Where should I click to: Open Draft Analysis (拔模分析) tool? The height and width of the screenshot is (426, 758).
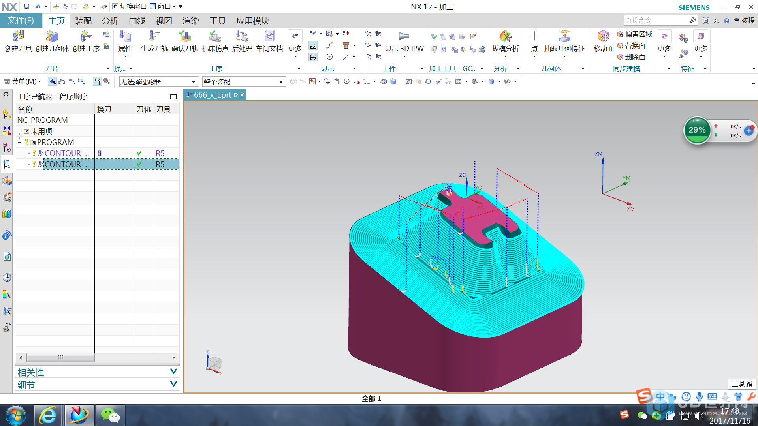505,41
